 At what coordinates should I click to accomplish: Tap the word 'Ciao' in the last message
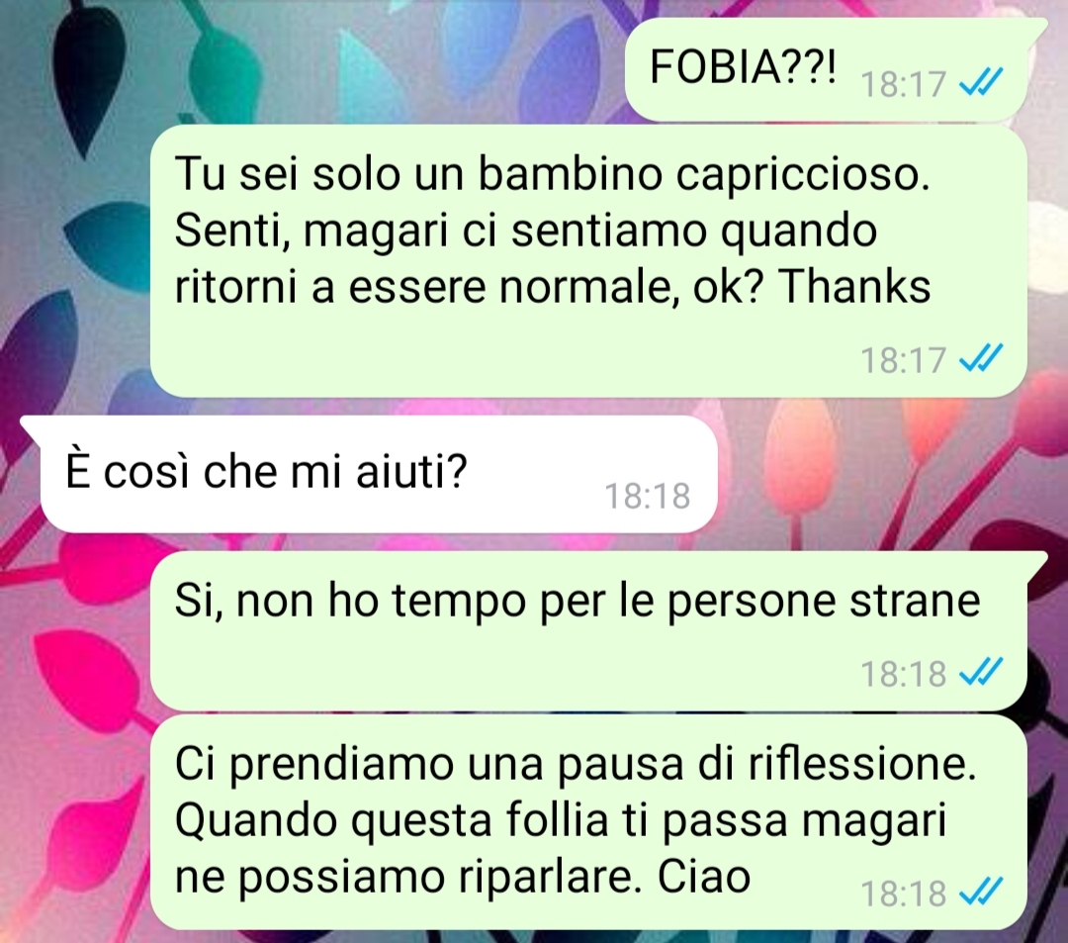704,877
